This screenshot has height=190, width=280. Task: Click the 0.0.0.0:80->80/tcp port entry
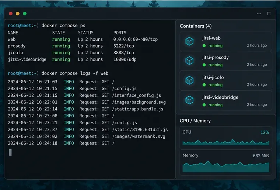[136, 40]
